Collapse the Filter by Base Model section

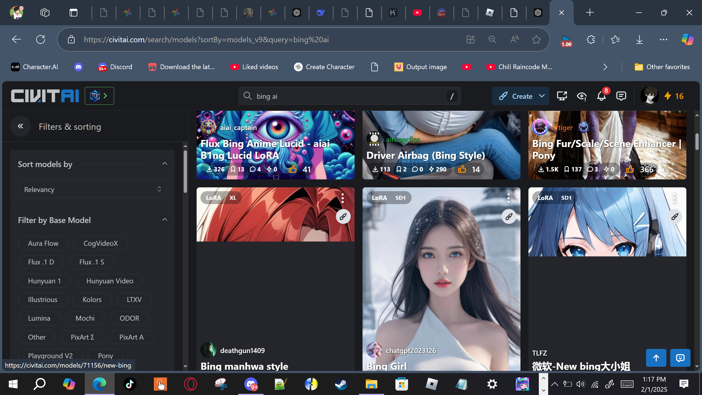click(165, 220)
